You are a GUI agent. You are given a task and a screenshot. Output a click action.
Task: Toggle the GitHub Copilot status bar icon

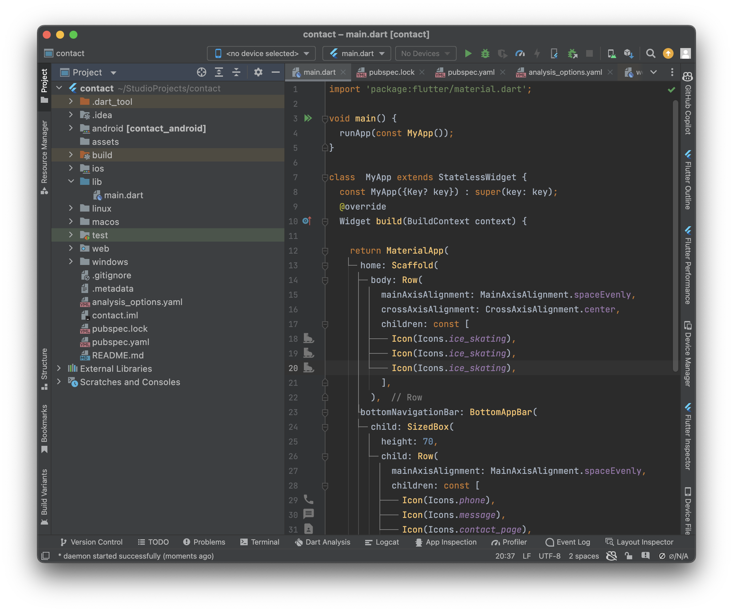pyautogui.click(x=612, y=556)
